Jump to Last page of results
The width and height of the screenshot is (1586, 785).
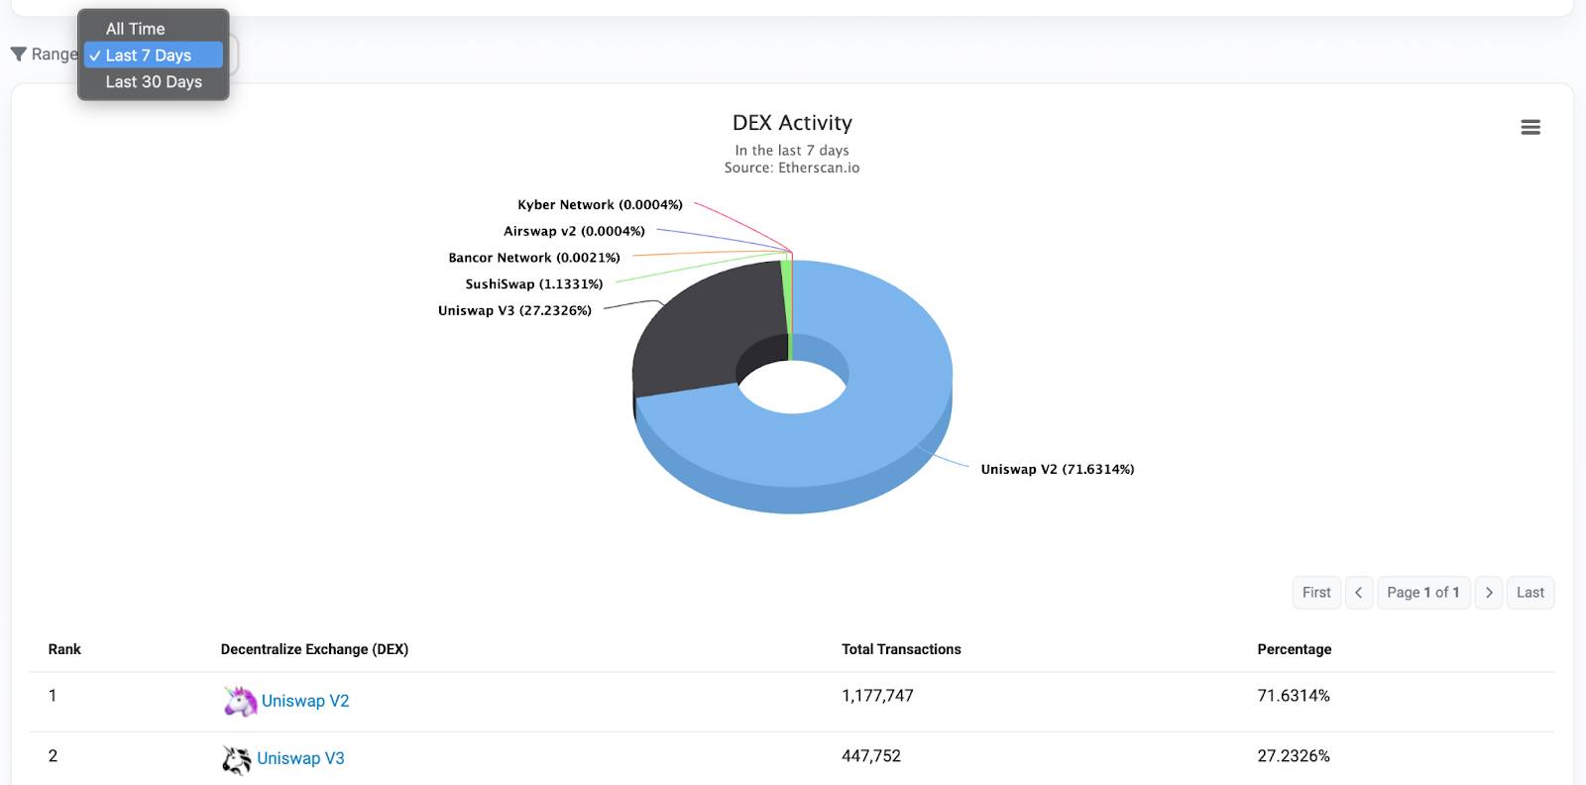pyautogui.click(x=1530, y=593)
